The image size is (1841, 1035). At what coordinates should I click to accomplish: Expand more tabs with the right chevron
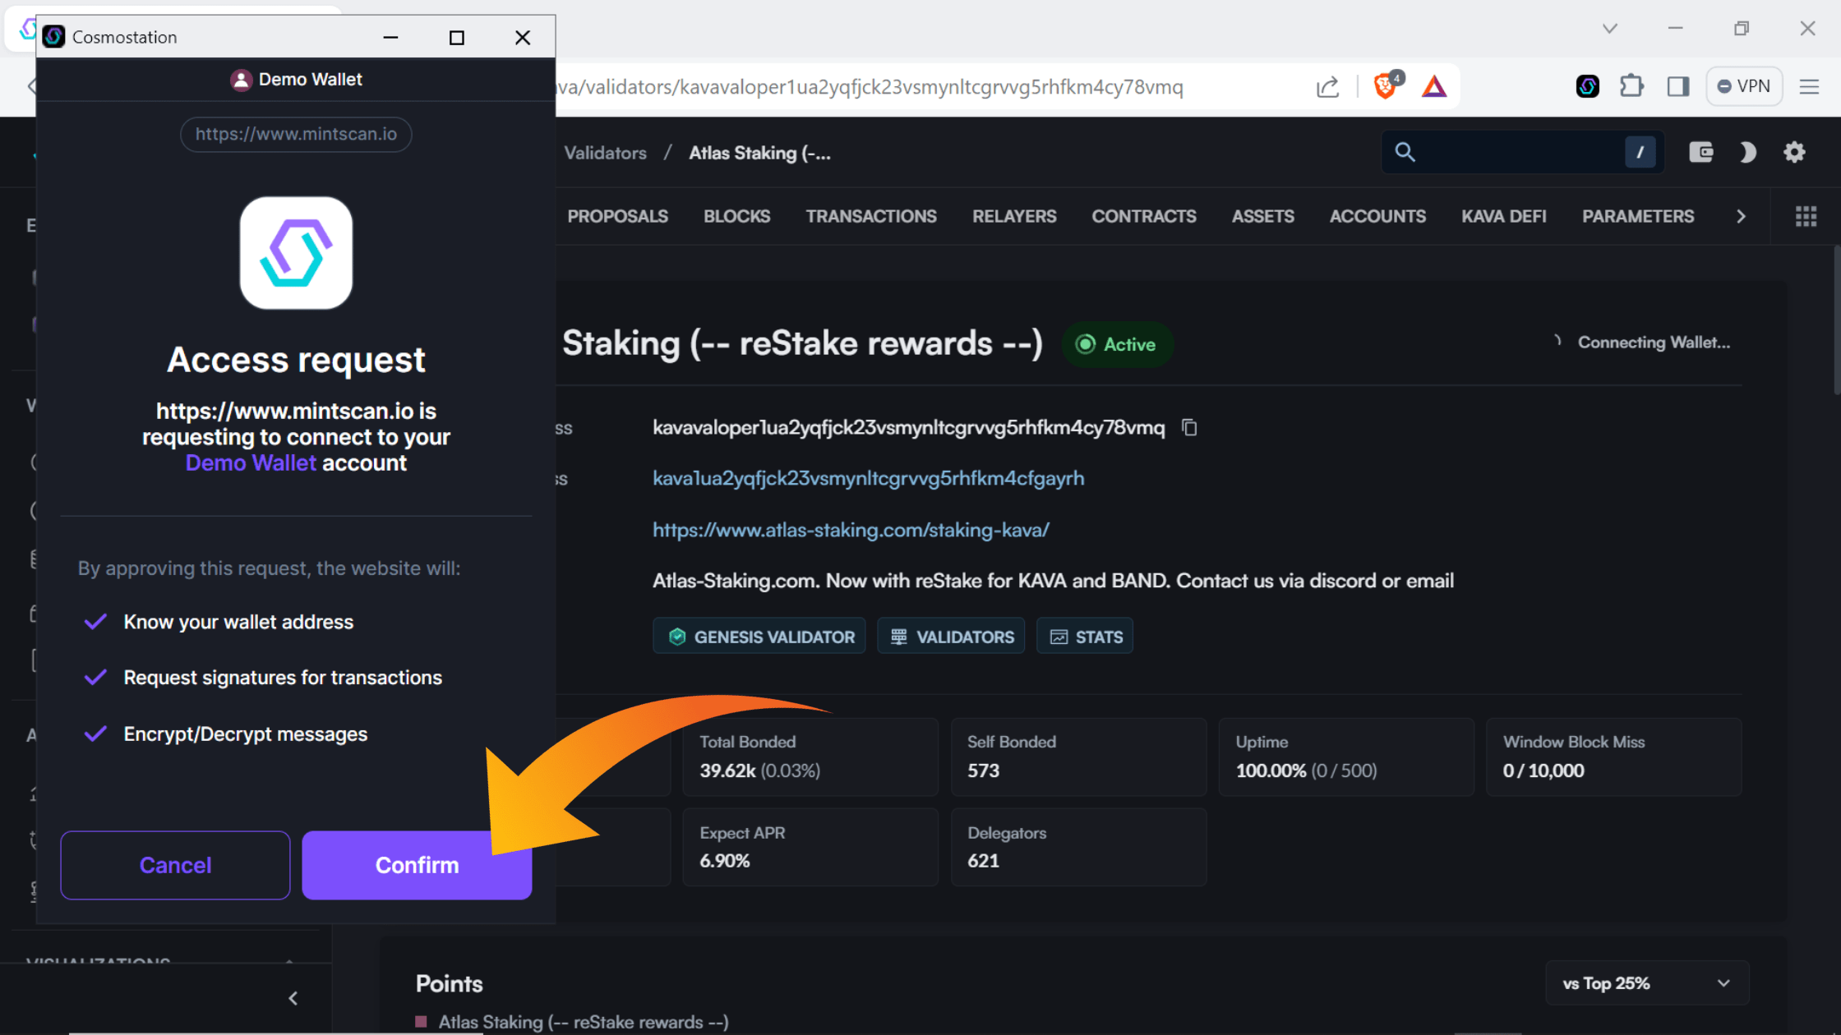tap(1741, 216)
